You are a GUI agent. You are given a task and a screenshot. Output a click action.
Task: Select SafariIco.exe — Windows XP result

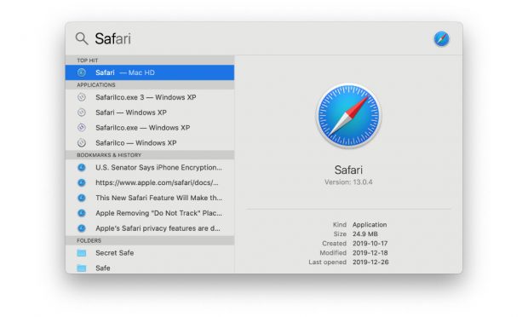pyautogui.click(x=150, y=128)
